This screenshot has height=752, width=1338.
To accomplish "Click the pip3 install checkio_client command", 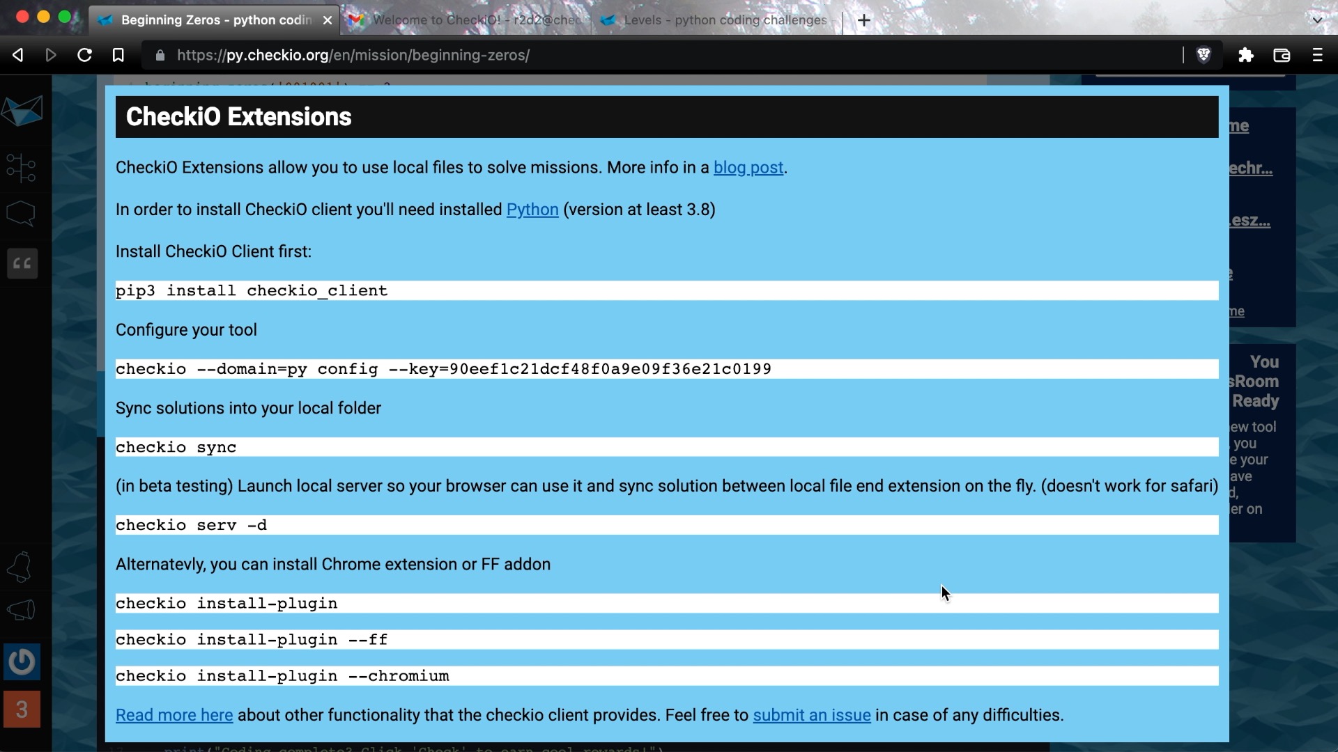I will (667, 290).
